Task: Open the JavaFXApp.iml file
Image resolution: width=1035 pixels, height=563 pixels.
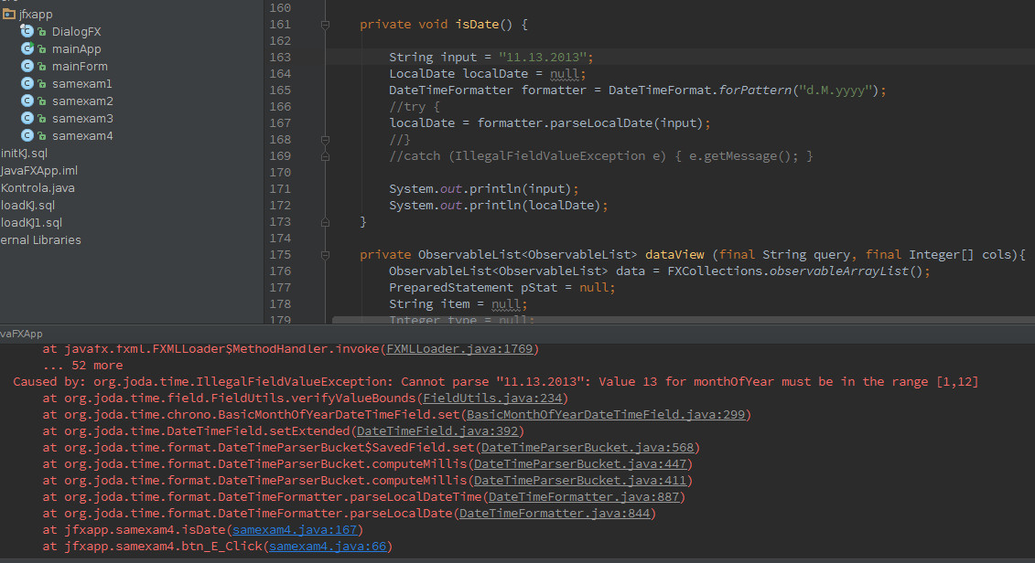Action: (x=39, y=170)
